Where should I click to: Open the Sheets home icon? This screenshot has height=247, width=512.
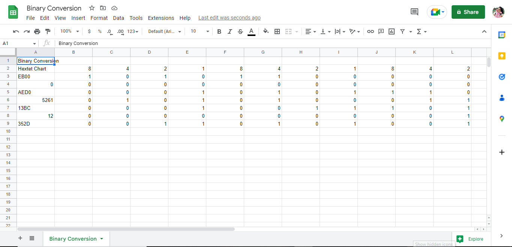14,12
